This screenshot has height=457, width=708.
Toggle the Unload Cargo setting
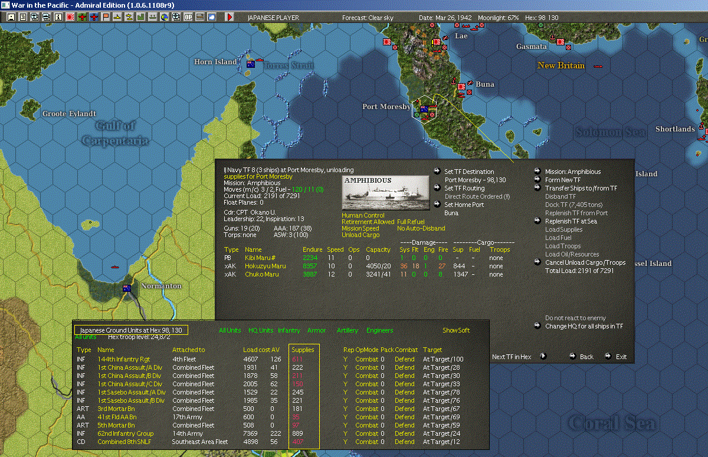click(361, 235)
